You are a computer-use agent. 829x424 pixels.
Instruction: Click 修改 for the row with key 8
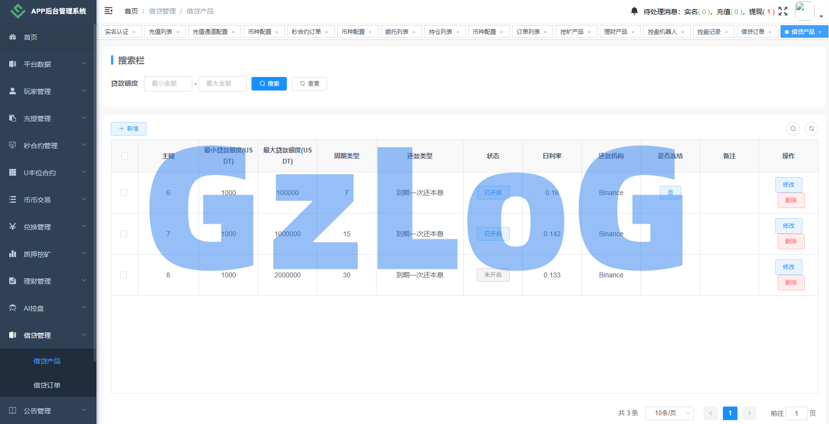(x=788, y=267)
